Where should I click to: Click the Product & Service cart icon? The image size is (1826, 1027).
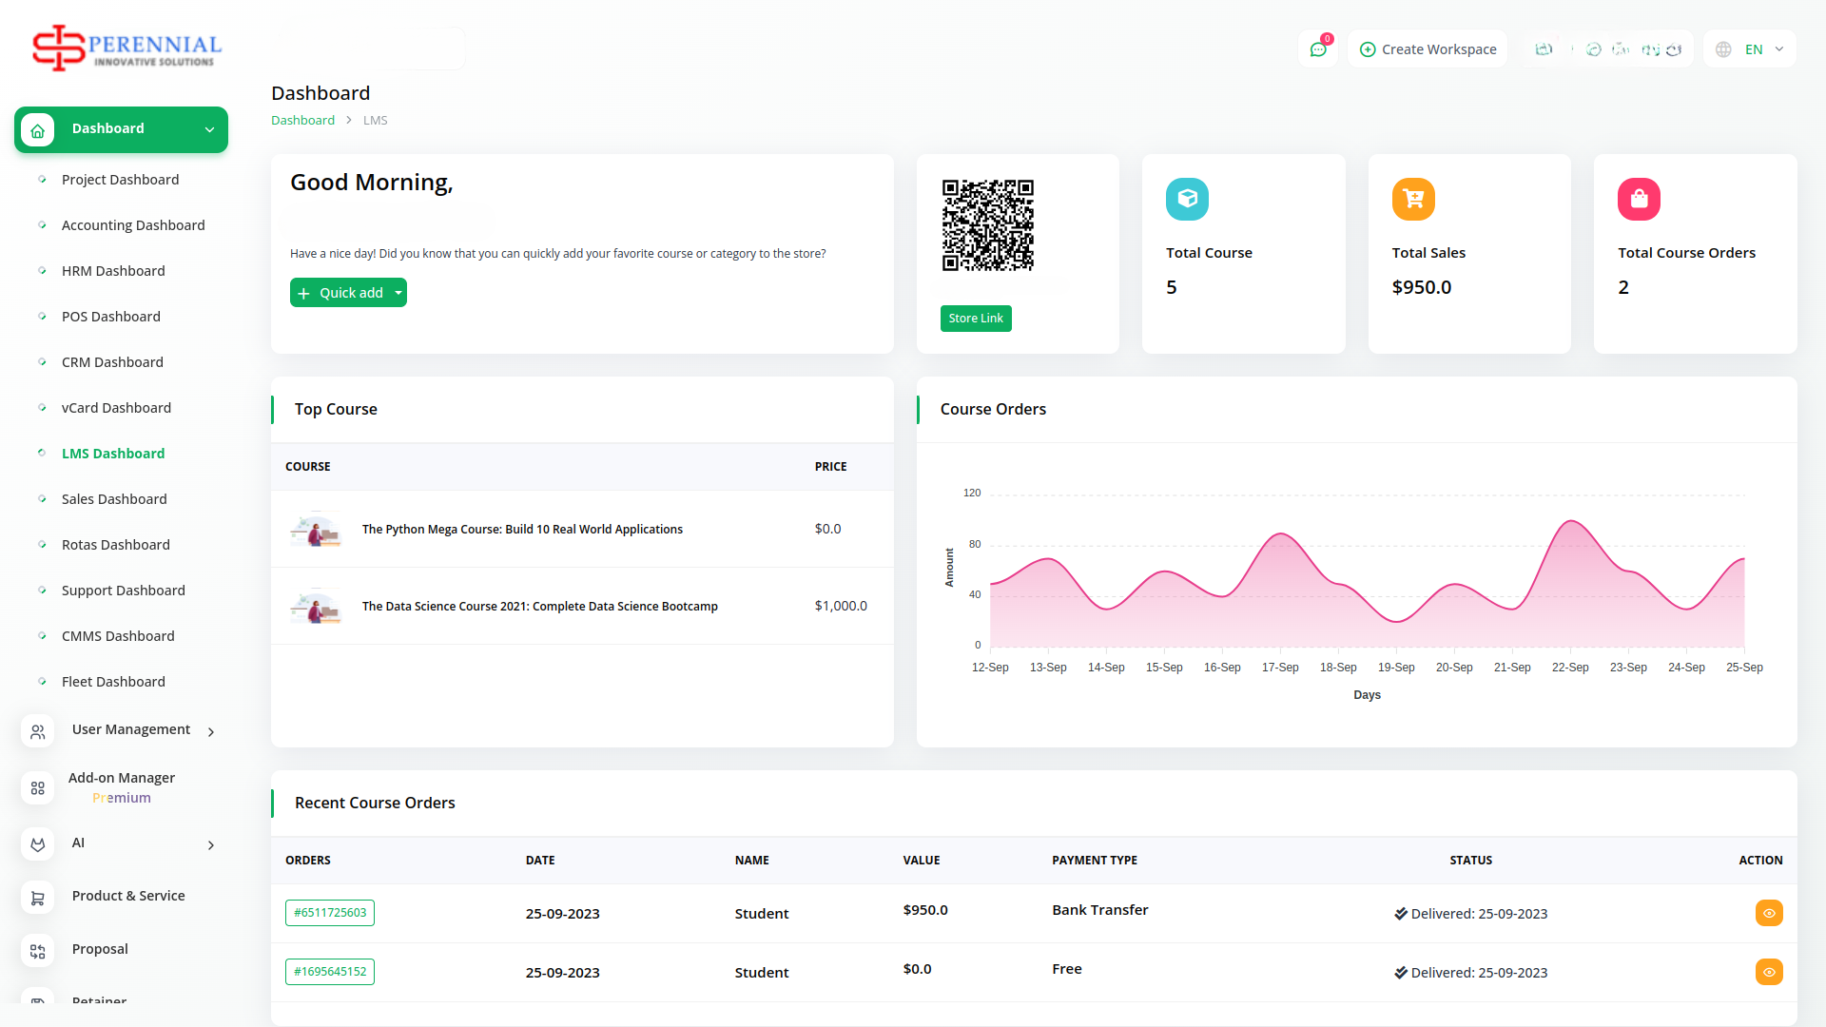(x=37, y=897)
